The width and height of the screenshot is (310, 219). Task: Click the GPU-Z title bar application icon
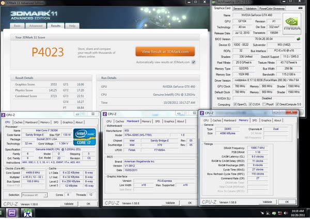pyautogui.click(x=214, y=2)
